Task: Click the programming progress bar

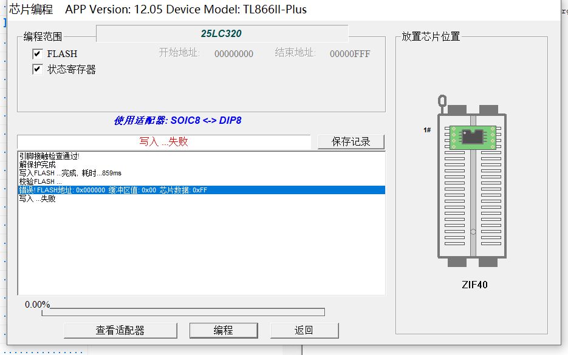Action: coord(183,313)
